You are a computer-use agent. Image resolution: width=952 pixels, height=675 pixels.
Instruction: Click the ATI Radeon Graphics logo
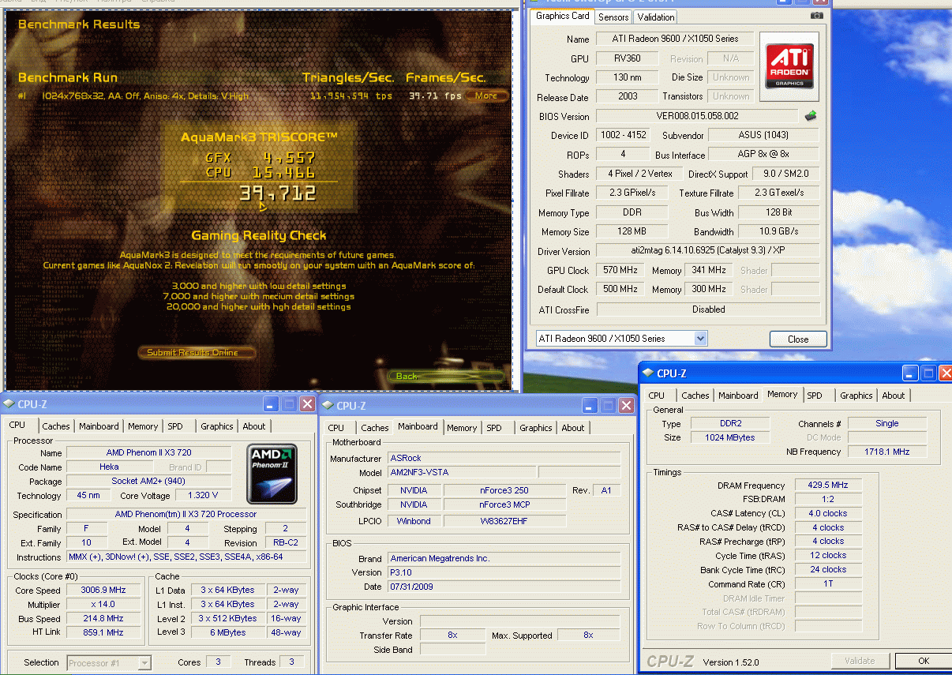coord(789,67)
